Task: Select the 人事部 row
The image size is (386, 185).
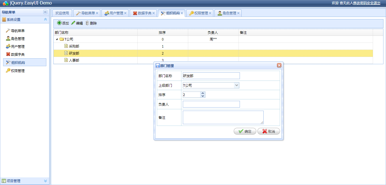Action: 213,60
